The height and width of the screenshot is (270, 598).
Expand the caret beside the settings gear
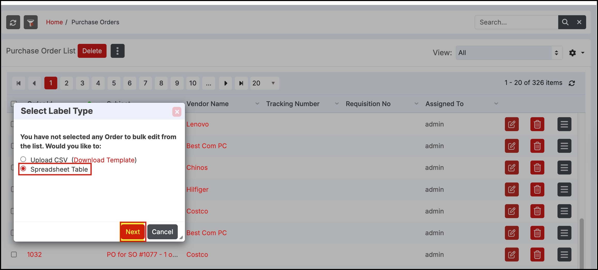(583, 53)
